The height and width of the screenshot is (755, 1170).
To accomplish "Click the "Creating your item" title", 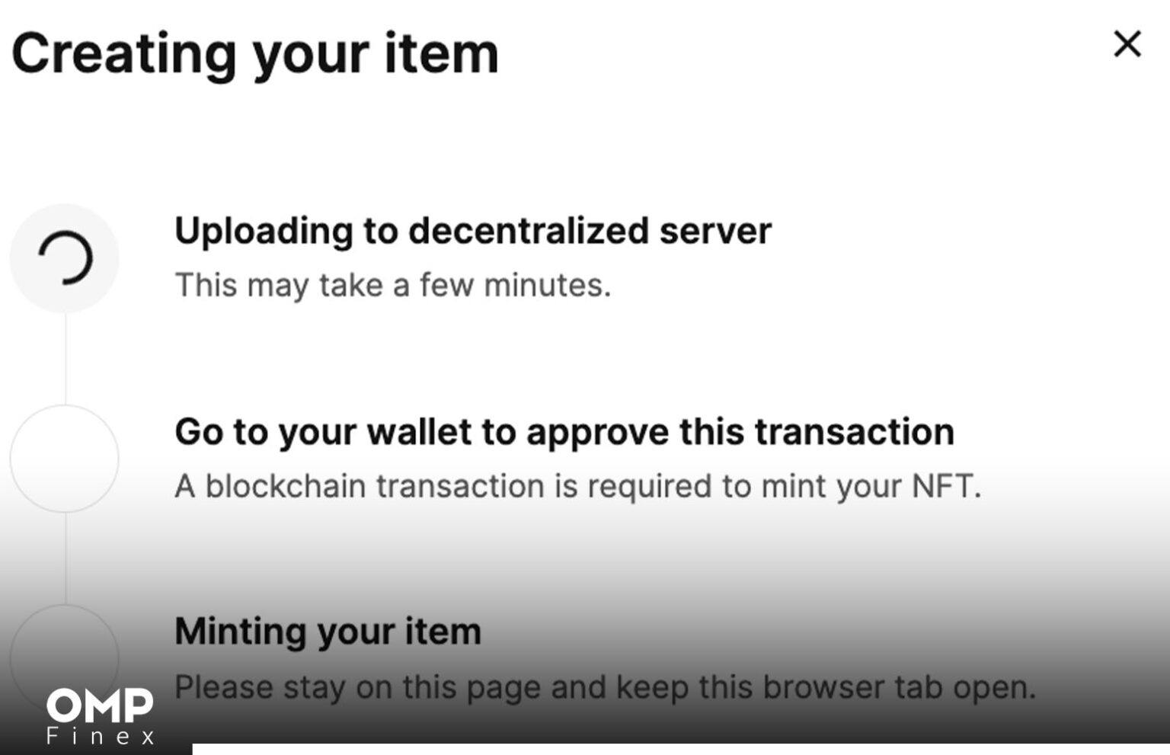I will [255, 54].
